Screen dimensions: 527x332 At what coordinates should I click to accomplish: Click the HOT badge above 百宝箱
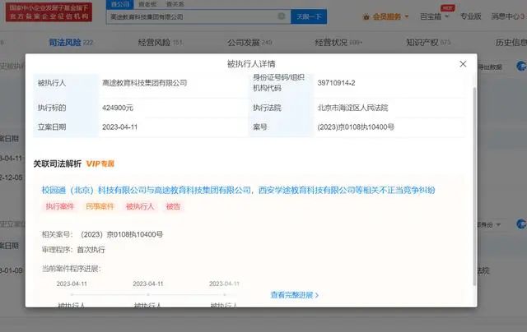447,7
